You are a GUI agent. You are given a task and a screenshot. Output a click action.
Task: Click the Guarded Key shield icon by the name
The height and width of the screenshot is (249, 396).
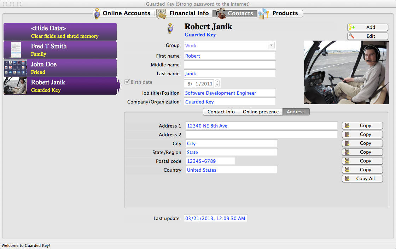coord(170,29)
